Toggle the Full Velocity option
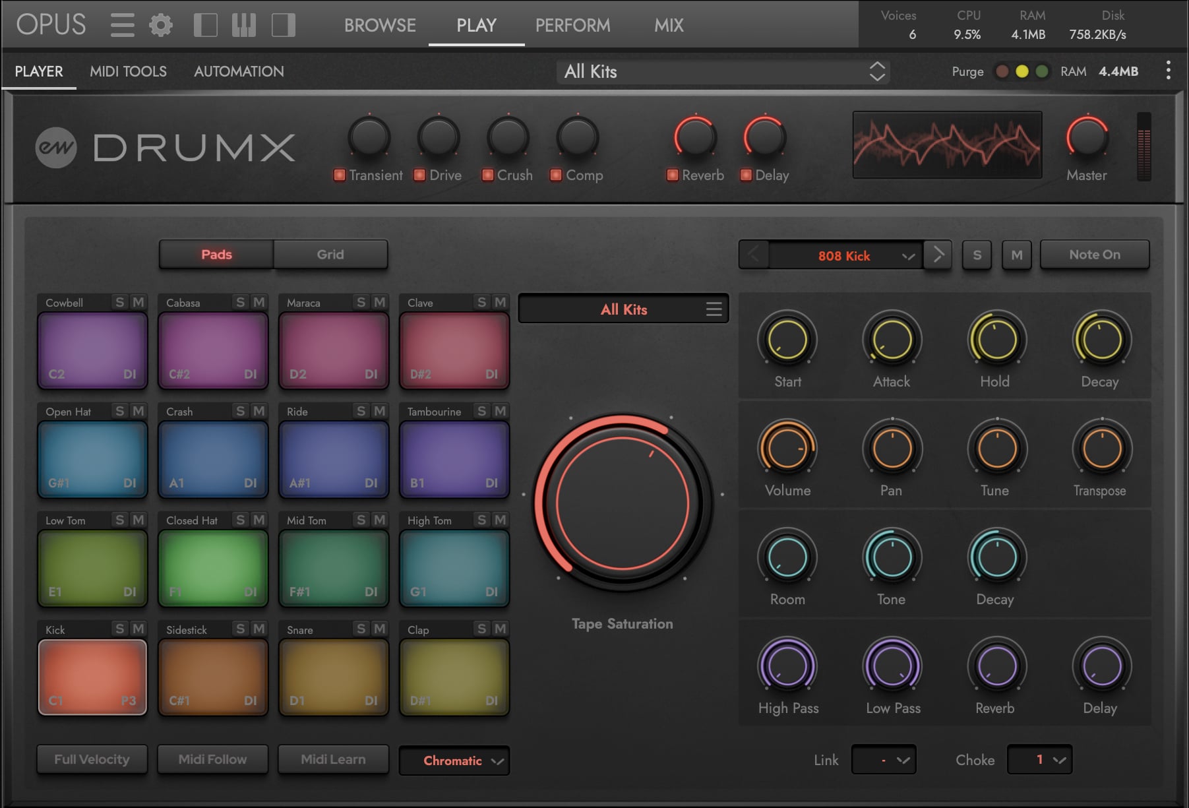 click(92, 759)
